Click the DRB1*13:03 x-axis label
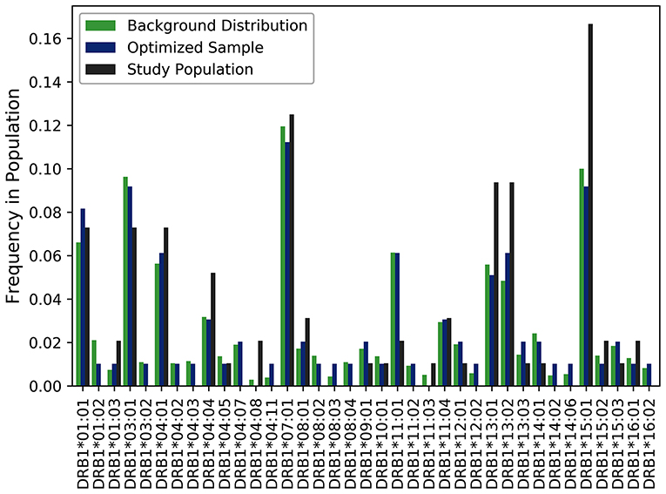Viewport: 666px width, 494px height. (523, 443)
